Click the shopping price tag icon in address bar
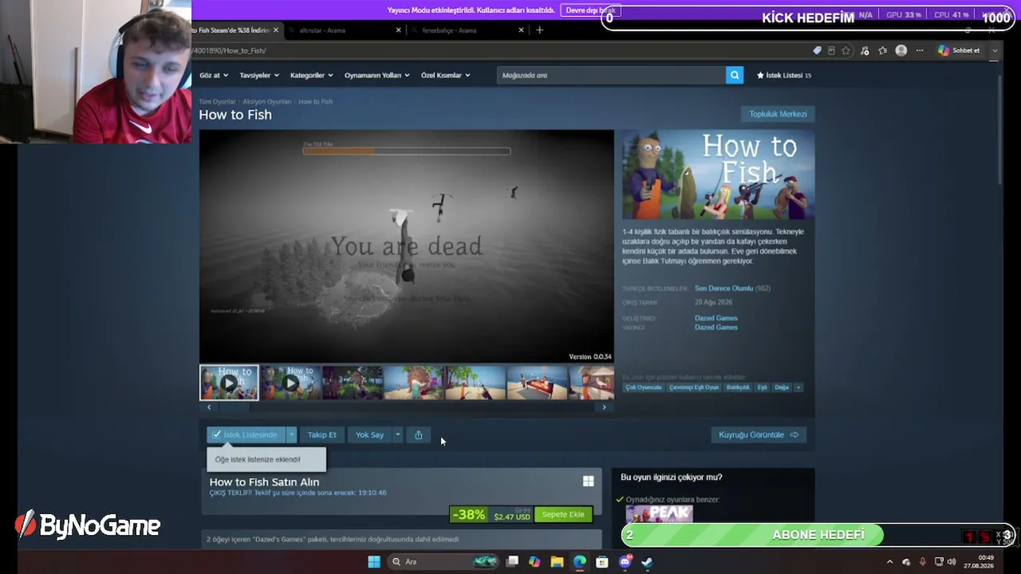This screenshot has width=1021, height=574. (817, 50)
